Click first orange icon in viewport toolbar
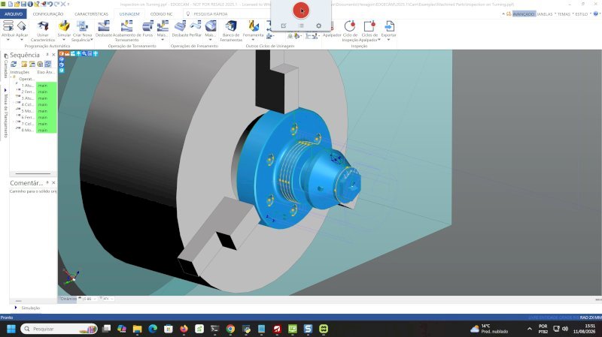 point(62,53)
